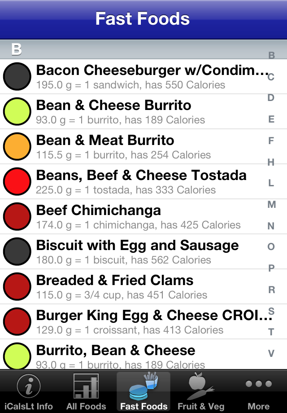This screenshot has width=287, height=413.
Task: Select Burrito, Bean & Cheese row
Action: [x=135, y=356]
